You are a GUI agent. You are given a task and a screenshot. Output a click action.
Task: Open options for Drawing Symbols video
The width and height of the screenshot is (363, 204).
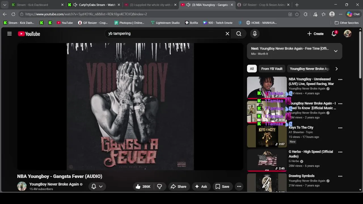click(x=340, y=176)
